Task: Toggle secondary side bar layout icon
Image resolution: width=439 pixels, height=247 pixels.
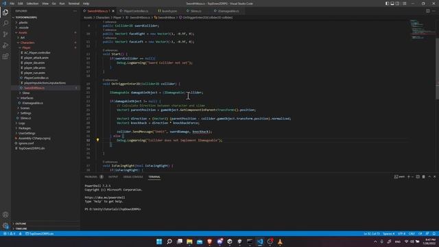Action: (x=397, y=3)
